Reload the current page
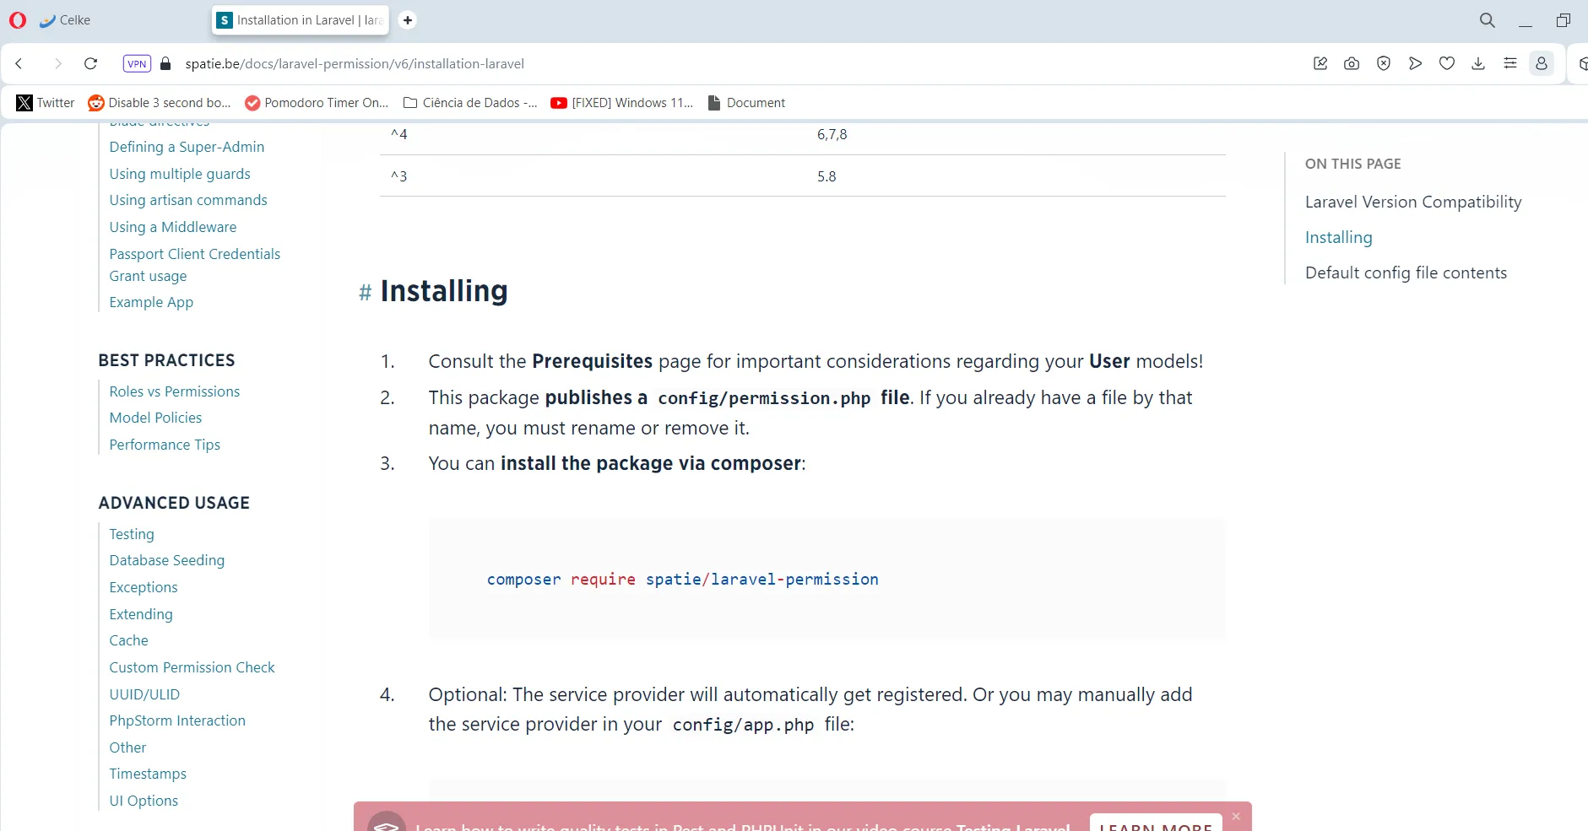The height and width of the screenshot is (831, 1588). (90, 63)
